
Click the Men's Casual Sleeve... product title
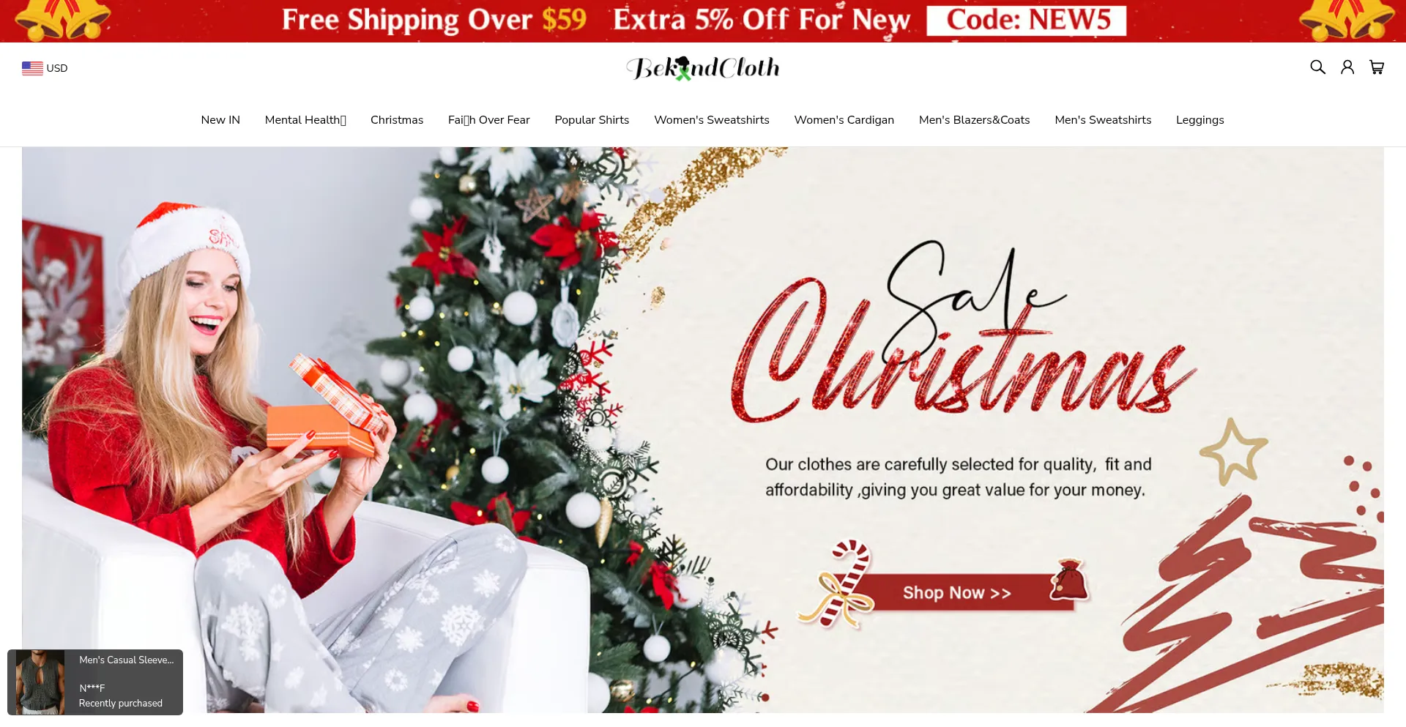[x=127, y=660]
